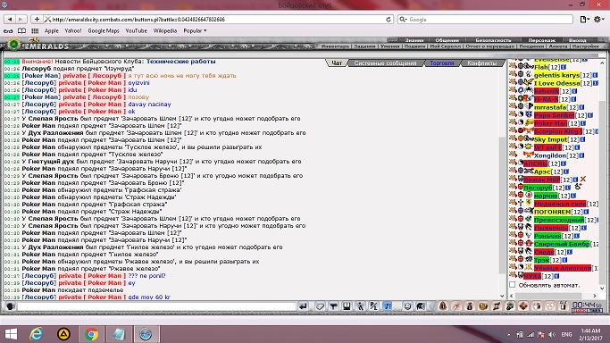This screenshot has height=343, width=610.
Task: Open the Знания top menu
Action: [414, 40]
